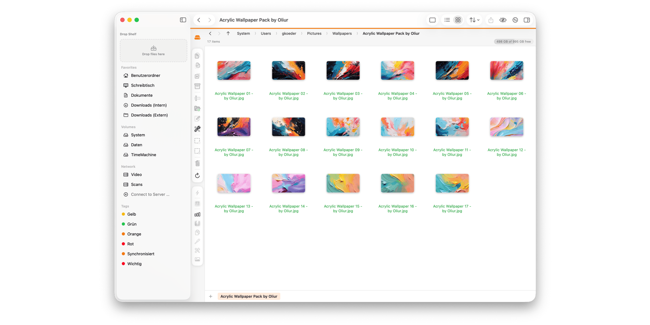Image resolution: width=650 pixels, height=325 pixels.
Task: Click the Edit pencil icon in the tool strip
Action: click(197, 119)
